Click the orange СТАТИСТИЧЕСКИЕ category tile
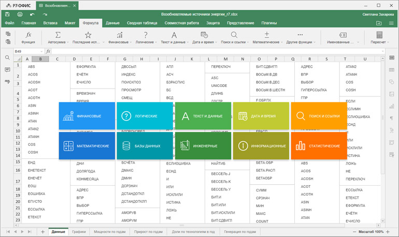This screenshot has width=399, height=237. (x=318, y=146)
